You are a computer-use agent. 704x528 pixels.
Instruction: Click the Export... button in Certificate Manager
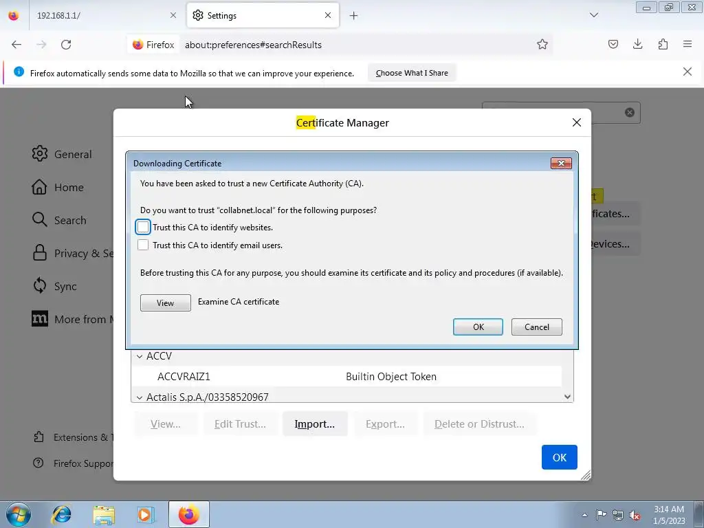[385, 423]
